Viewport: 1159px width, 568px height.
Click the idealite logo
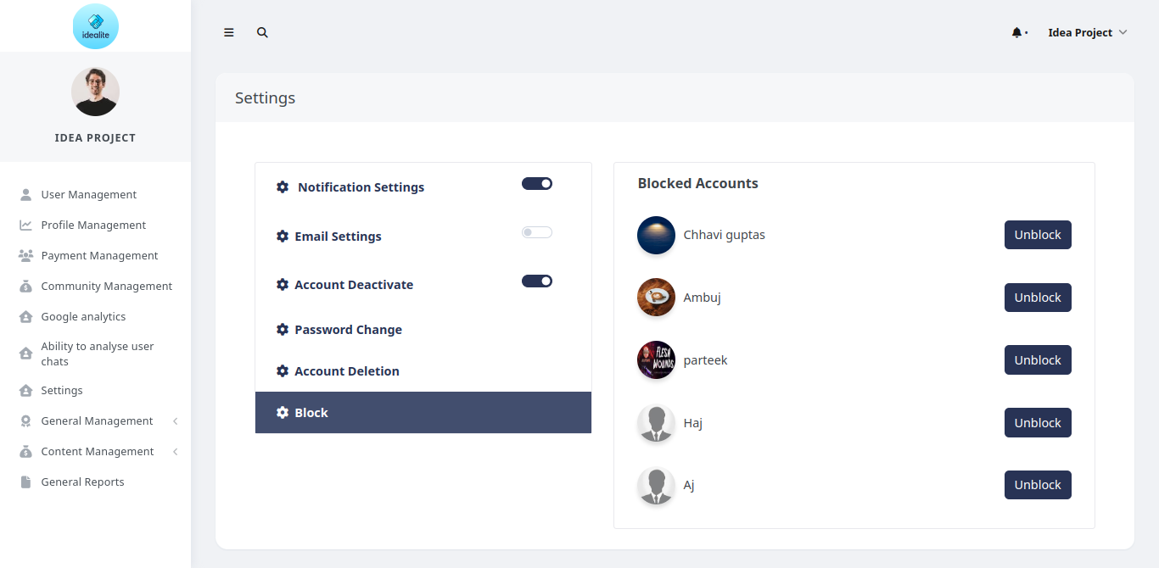pyautogui.click(x=96, y=26)
